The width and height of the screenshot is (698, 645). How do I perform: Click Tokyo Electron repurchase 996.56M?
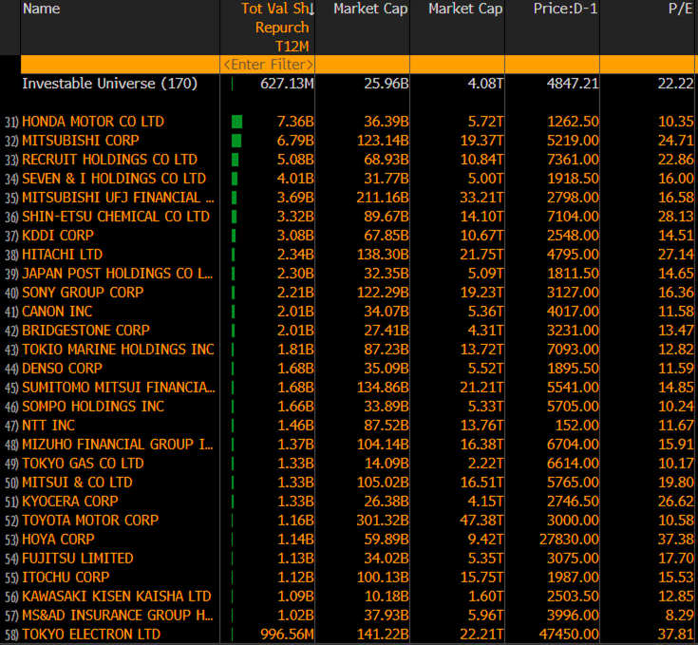[287, 634]
